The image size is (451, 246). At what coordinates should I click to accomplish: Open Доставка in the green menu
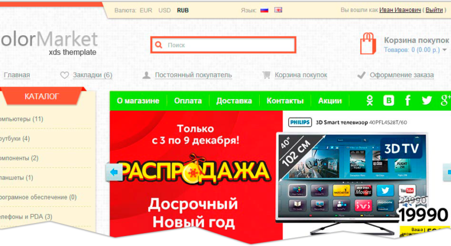[x=234, y=101]
